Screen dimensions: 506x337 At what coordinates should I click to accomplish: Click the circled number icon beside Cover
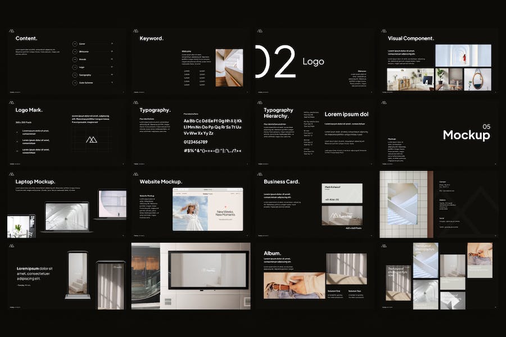(75, 44)
